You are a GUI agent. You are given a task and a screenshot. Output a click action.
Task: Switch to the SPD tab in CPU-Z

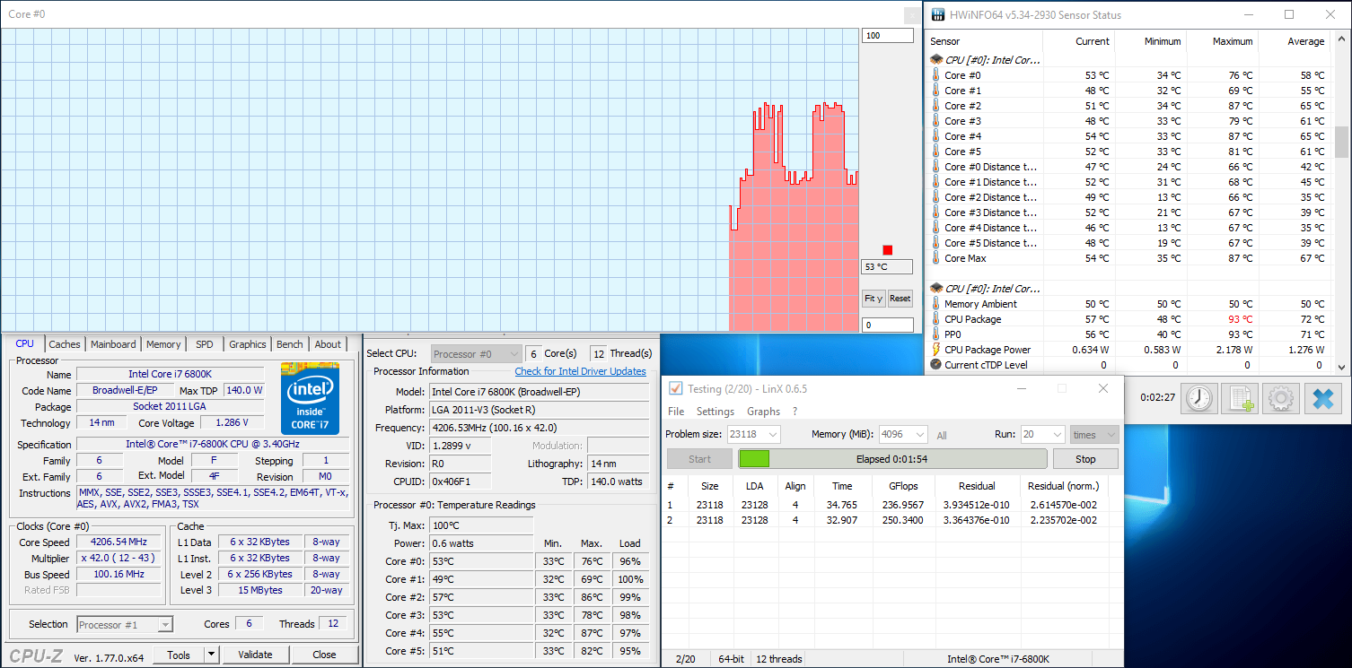coord(205,344)
